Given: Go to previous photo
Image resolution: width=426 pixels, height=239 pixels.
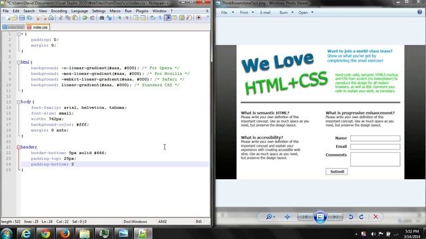Looking at the screenshot, I should (x=306, y=217).
